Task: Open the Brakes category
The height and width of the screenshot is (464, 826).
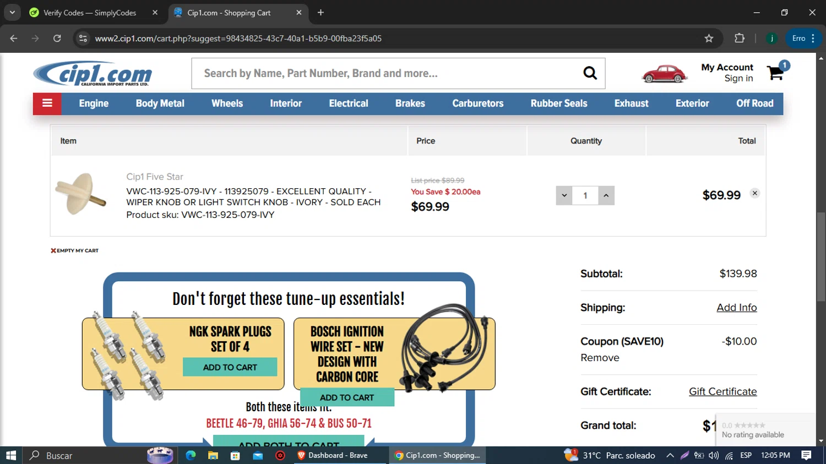Action: [x=410, y=103]
